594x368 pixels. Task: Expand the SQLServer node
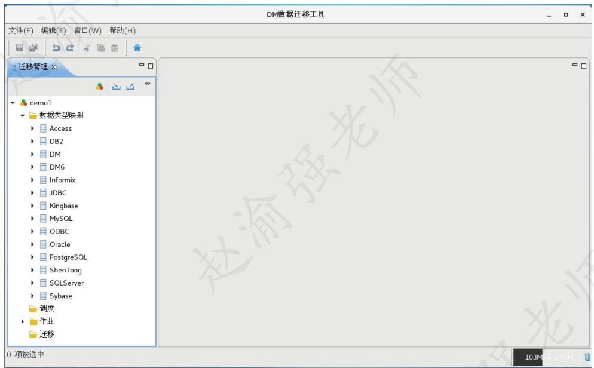click(33, 283)
